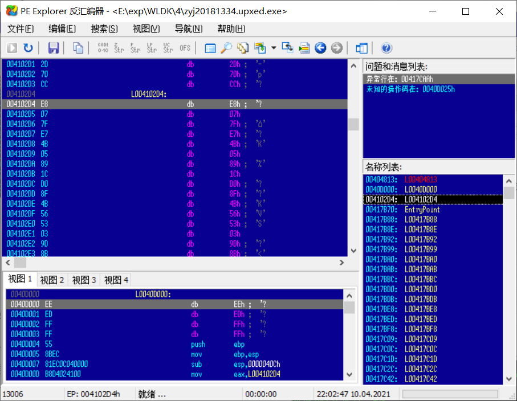Select lower pane line sub esp,0000040Ch

[175, 364]
